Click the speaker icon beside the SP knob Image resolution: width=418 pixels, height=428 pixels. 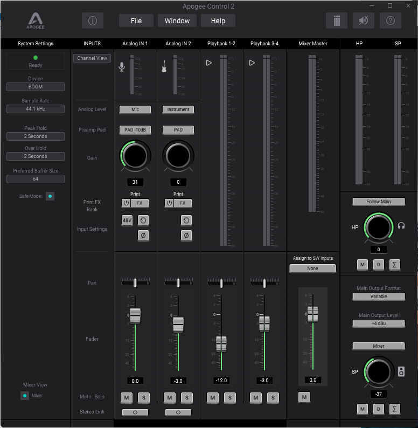[401, 371]
